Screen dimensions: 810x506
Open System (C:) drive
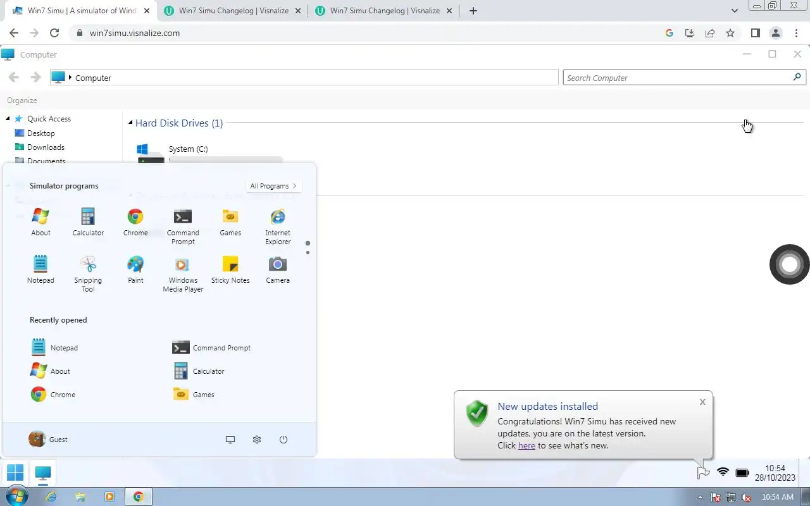click(209, 154)
